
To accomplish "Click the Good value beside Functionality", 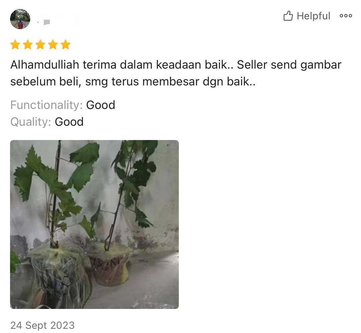I will coord(101,105).
